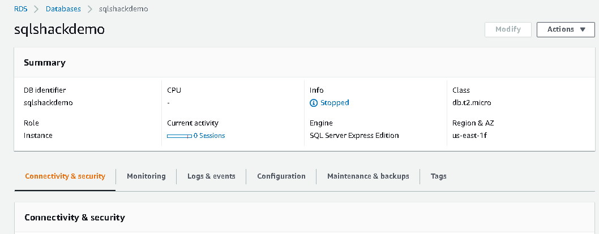Screen dimensions: 599x234
Task: Open the 0 Sessions activity link
Action: click(x=209, y=136)
